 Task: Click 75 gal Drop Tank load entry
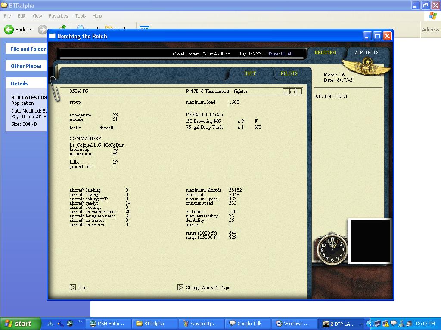click(x=224, y=127)
